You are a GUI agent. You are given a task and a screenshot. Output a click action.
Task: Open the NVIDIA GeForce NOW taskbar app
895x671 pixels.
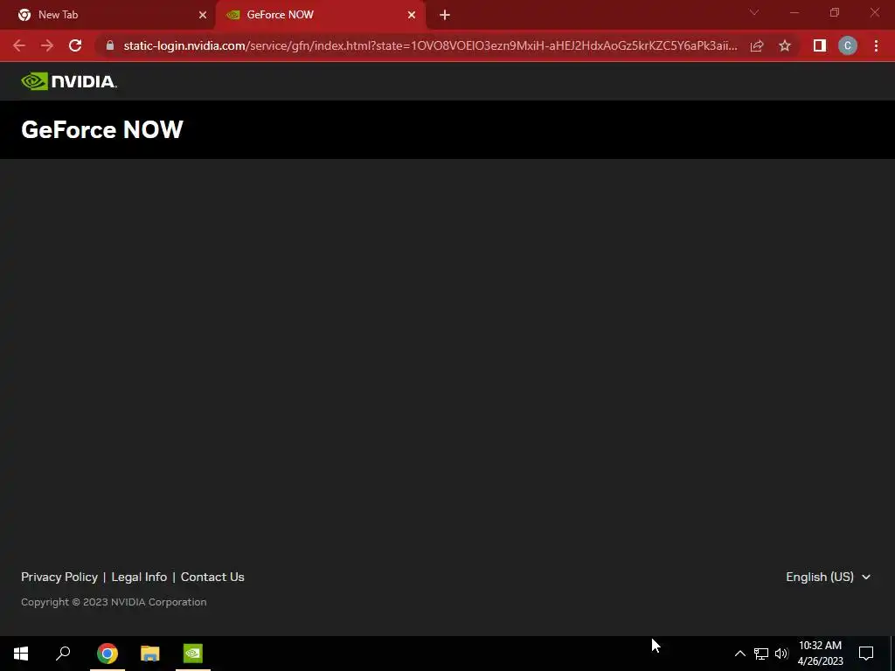coord(193,654)
